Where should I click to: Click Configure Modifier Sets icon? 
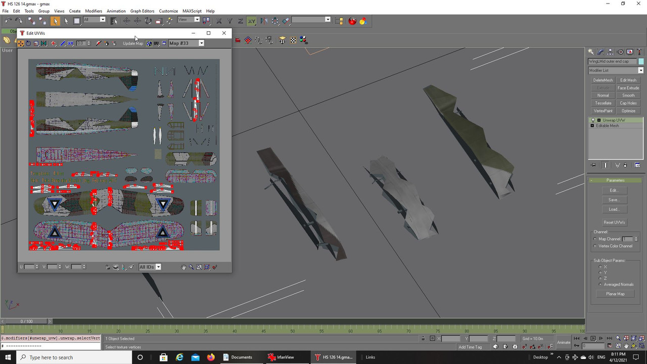pyautogui.click(x=637, y=165)
